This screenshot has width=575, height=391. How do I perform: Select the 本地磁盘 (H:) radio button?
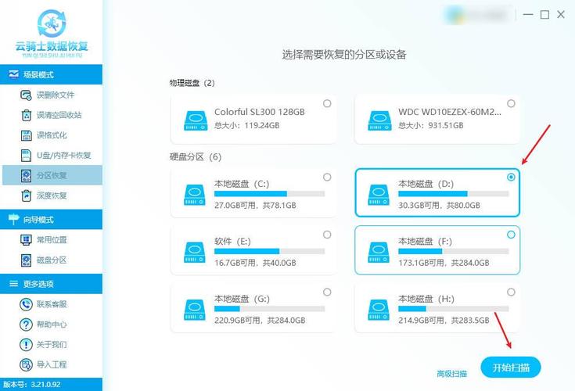[511, 292]
